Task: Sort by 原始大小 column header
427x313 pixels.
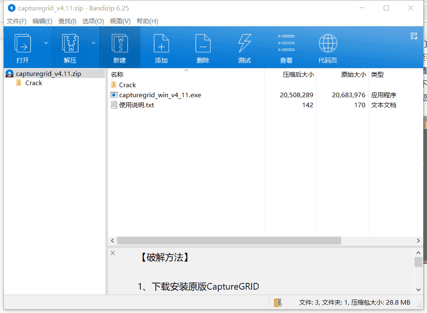Action: click(x=353, y=75)
